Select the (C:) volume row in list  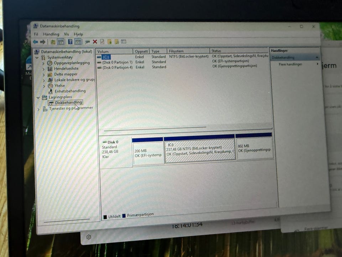click(x=182, y=57)
